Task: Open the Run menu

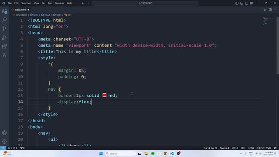Action: pos(50,3)
